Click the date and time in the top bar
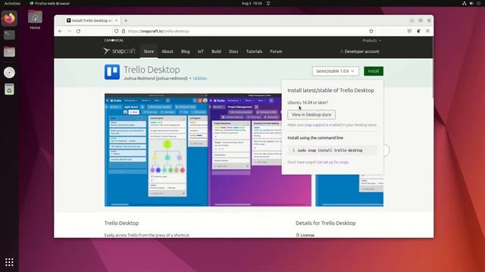The height and width of the screenshot is (272, 485). tap(252, 3)
